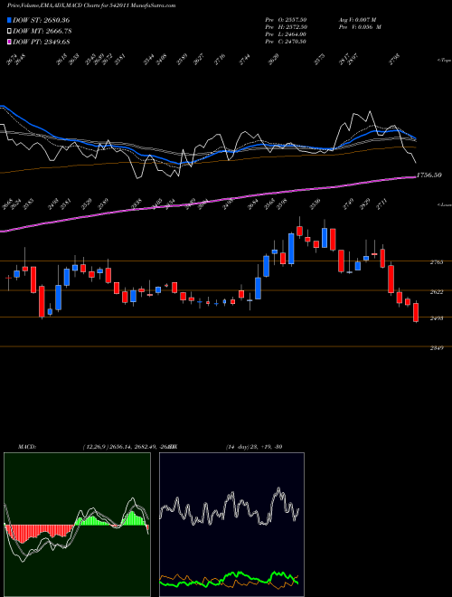The height and width of the screenshot is (597, 452).
Task: Select the 'DOW PT: 2349.68' legend text
Action: pos(41,43)
